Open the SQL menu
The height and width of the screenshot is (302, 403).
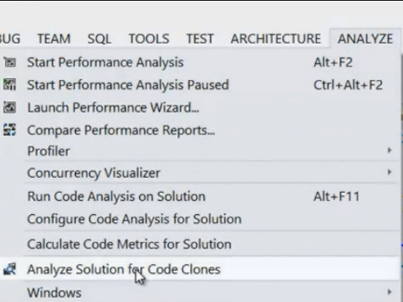[100, 39]
